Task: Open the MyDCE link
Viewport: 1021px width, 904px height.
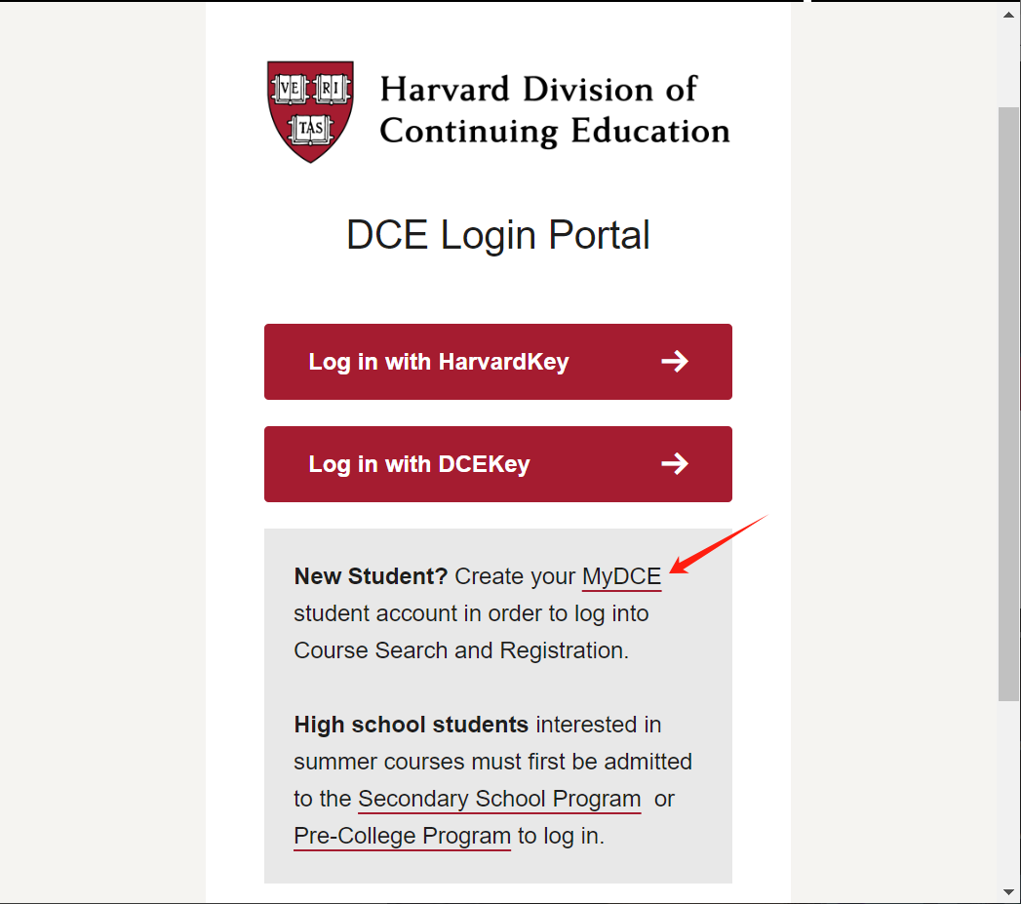Action: tap(621, 577)
